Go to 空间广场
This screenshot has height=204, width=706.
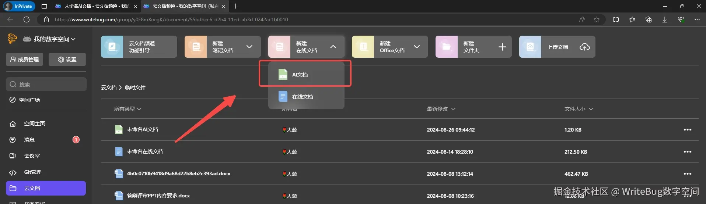tap(25, 100)
